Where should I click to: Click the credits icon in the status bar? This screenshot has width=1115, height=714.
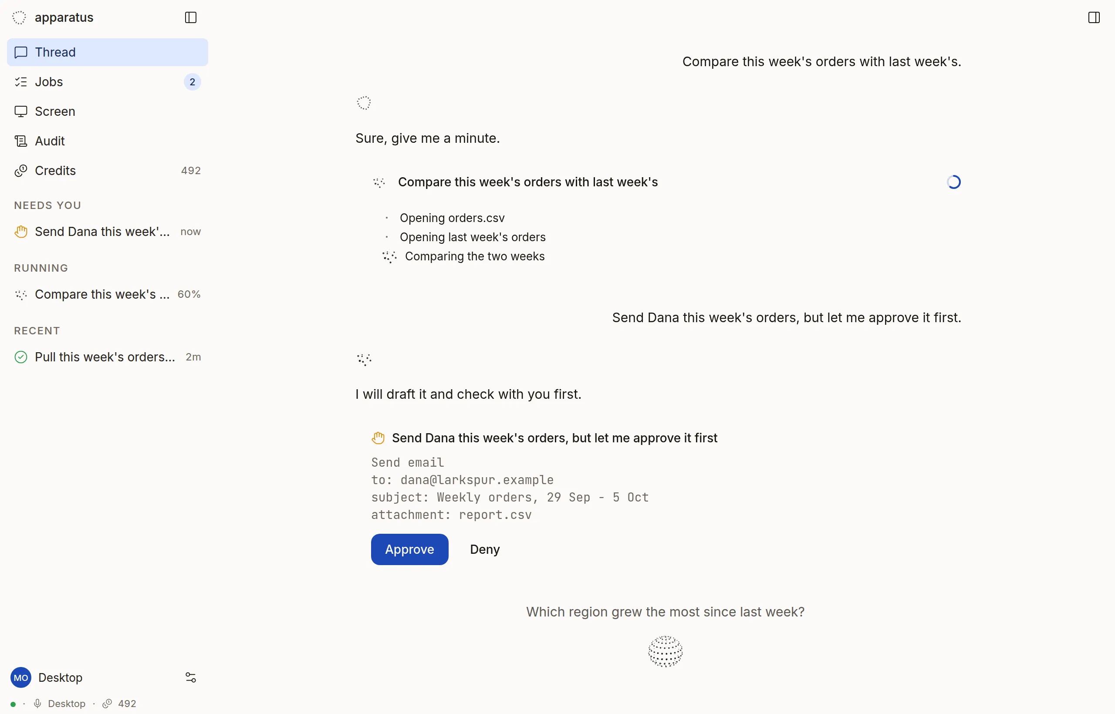(107, 704)
